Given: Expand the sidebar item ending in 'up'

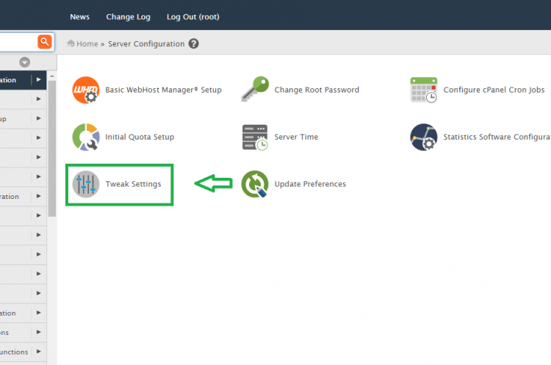Looking at the screenshot, I should 39,118.
